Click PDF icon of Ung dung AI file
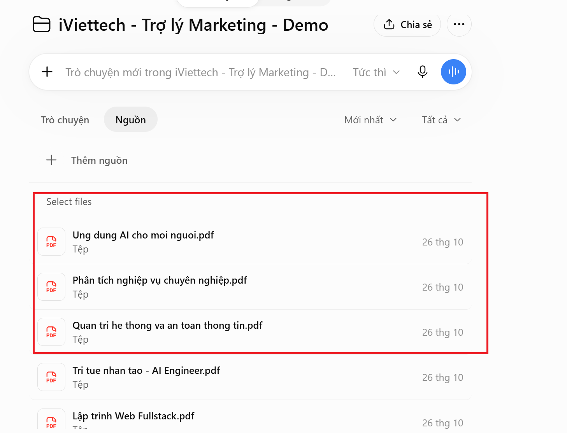This screenshot has height=433, width=567. (x=51, y=242)
